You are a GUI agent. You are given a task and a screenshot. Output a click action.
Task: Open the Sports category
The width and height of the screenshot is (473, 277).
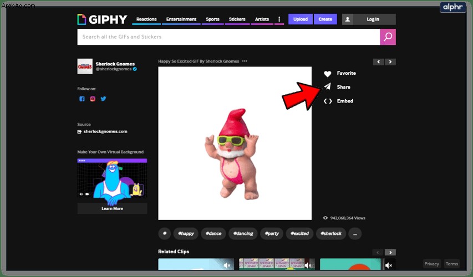tap(212, 19)
